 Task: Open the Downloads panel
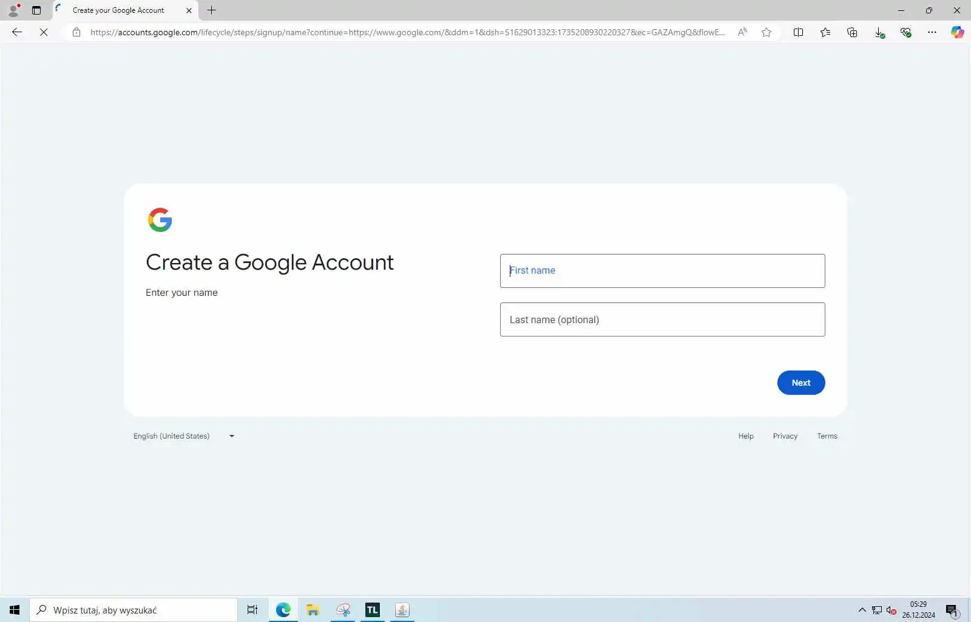[x=879, y=32]
